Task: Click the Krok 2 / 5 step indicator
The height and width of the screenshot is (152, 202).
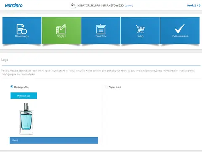Action: pyautogui.click(x=194, y=5)
